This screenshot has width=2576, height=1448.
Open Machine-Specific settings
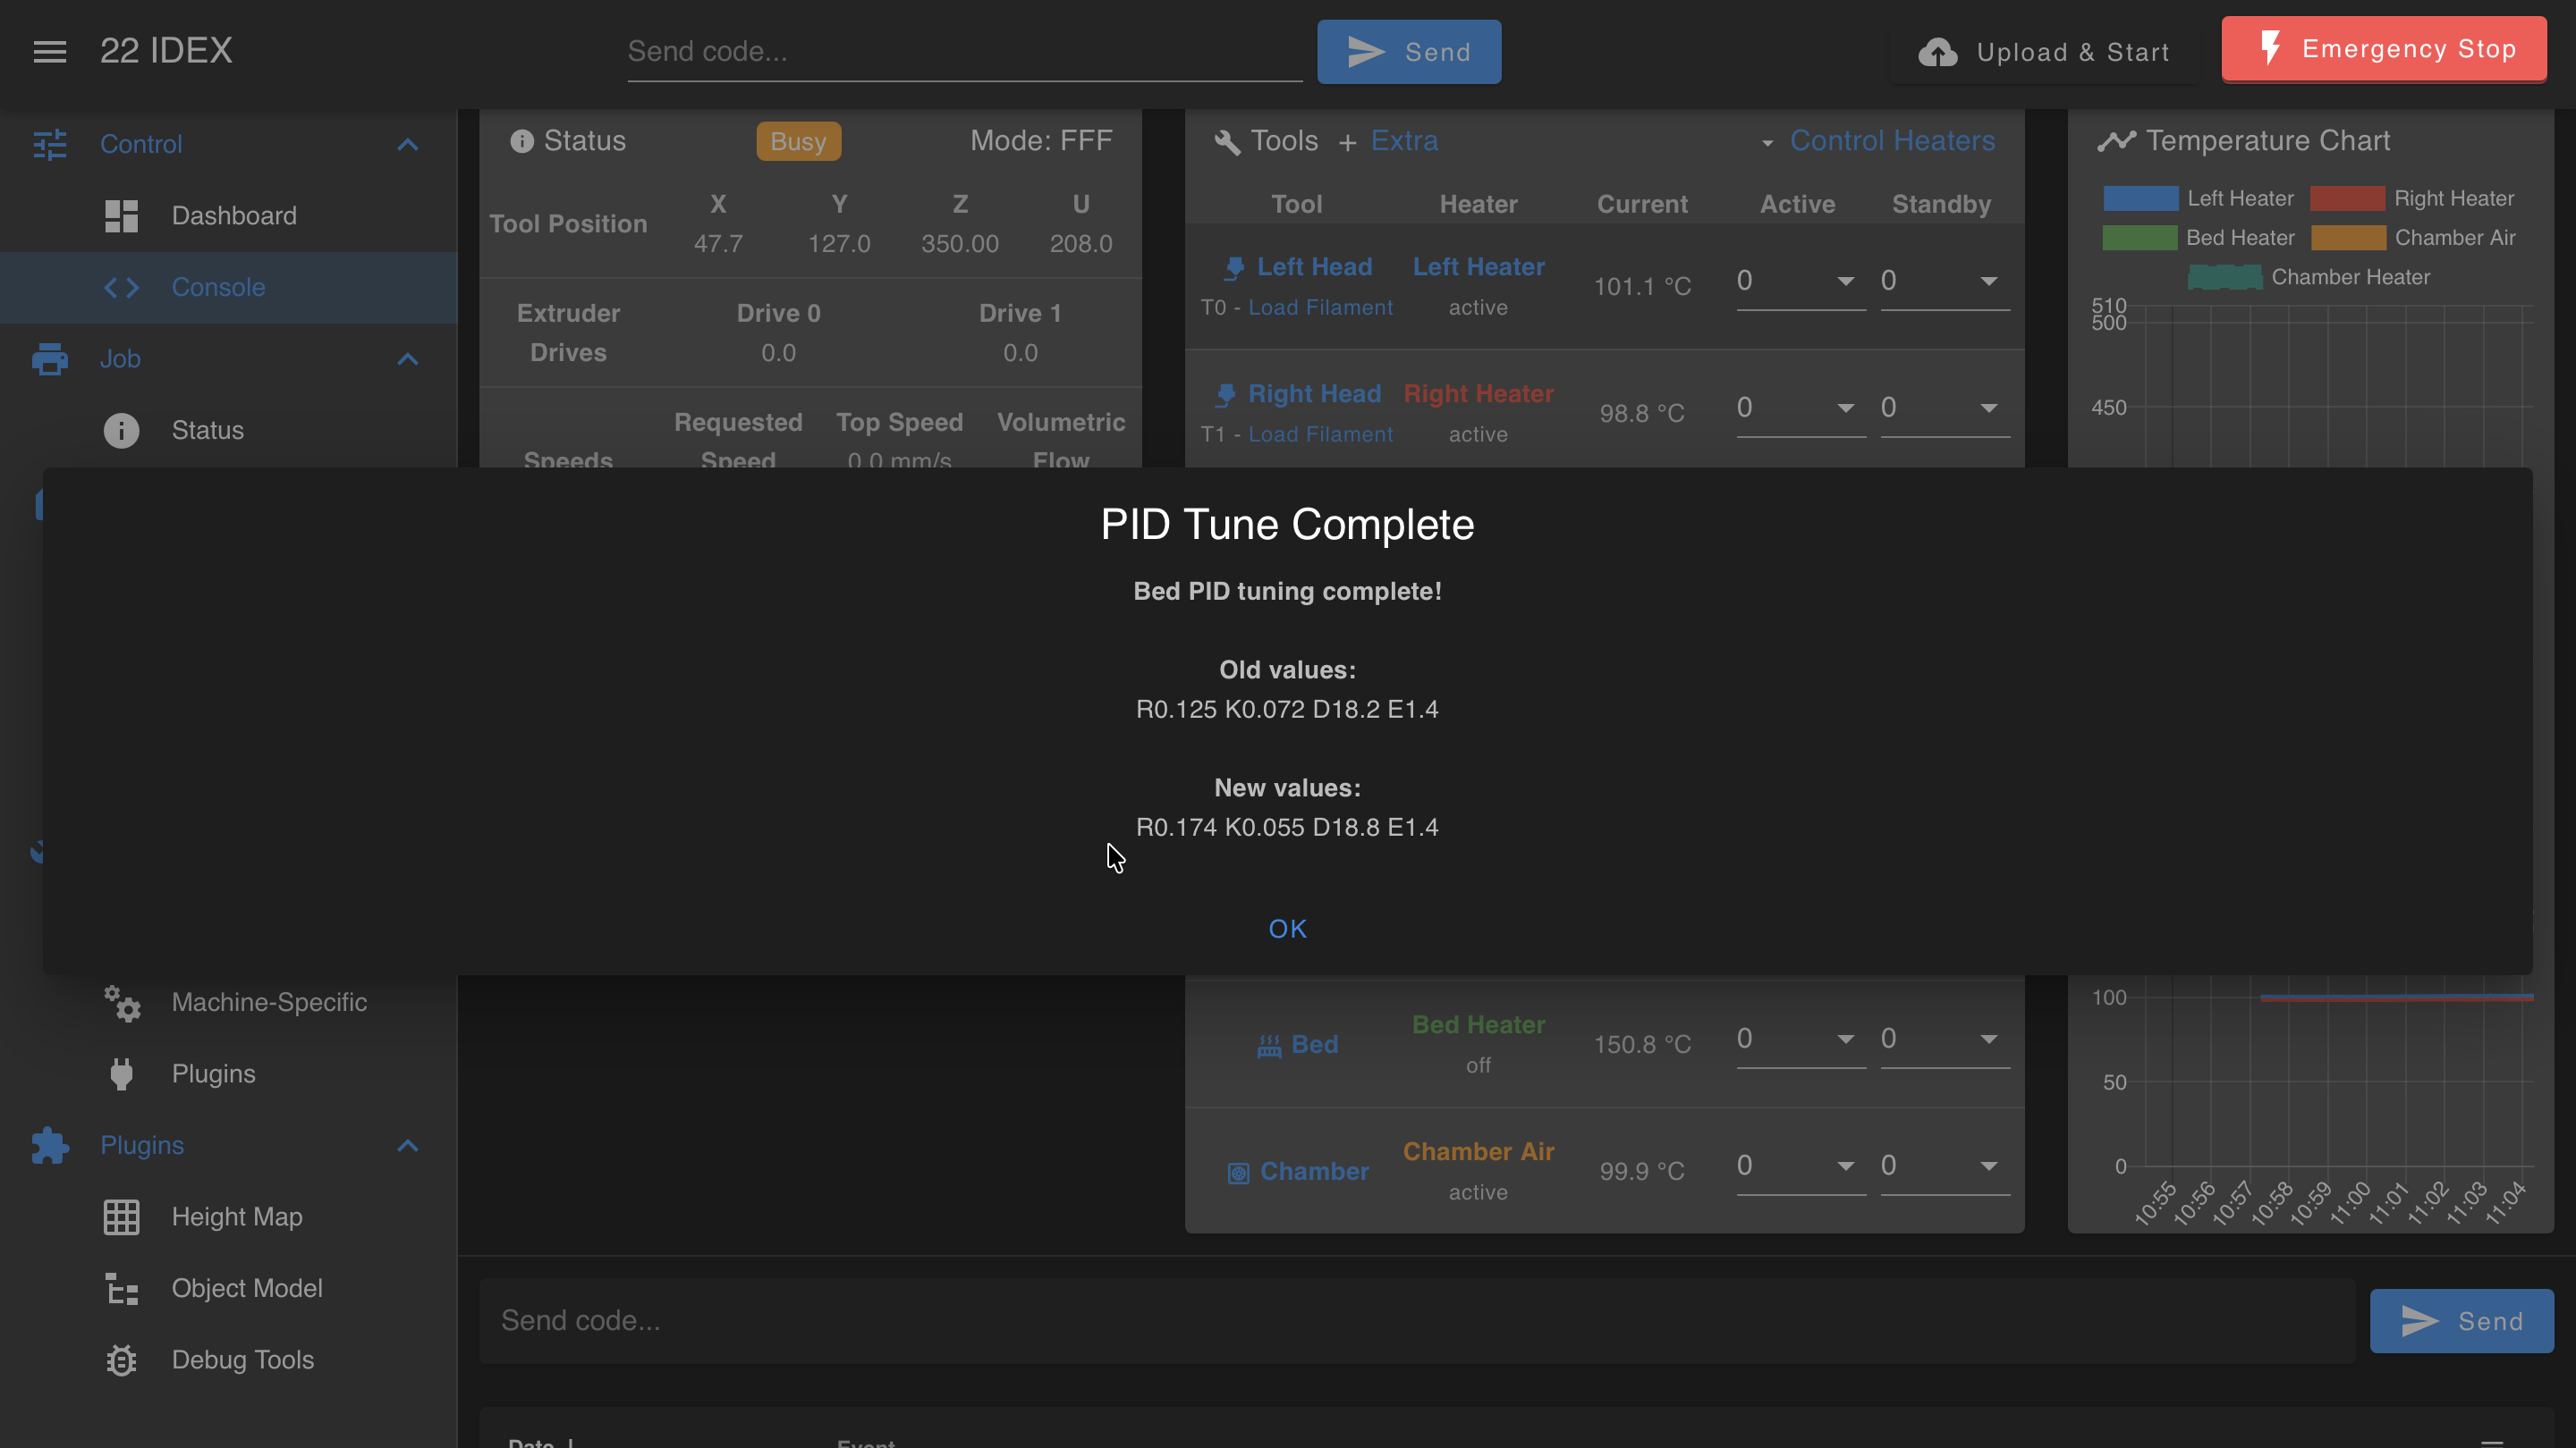pos(228,1002)
